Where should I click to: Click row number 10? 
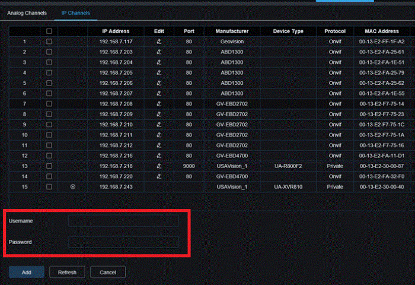click(25, 135)
